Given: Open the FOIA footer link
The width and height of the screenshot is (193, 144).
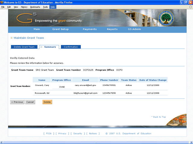Looking at the screenshot, I should 49,133.
